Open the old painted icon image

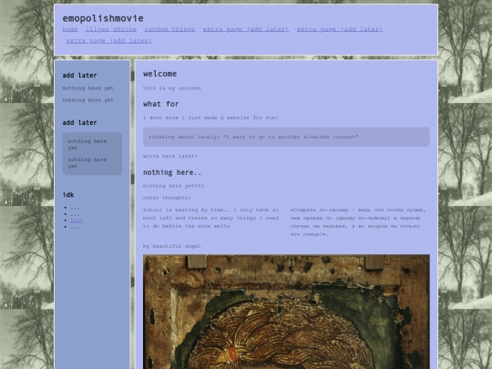286,312
